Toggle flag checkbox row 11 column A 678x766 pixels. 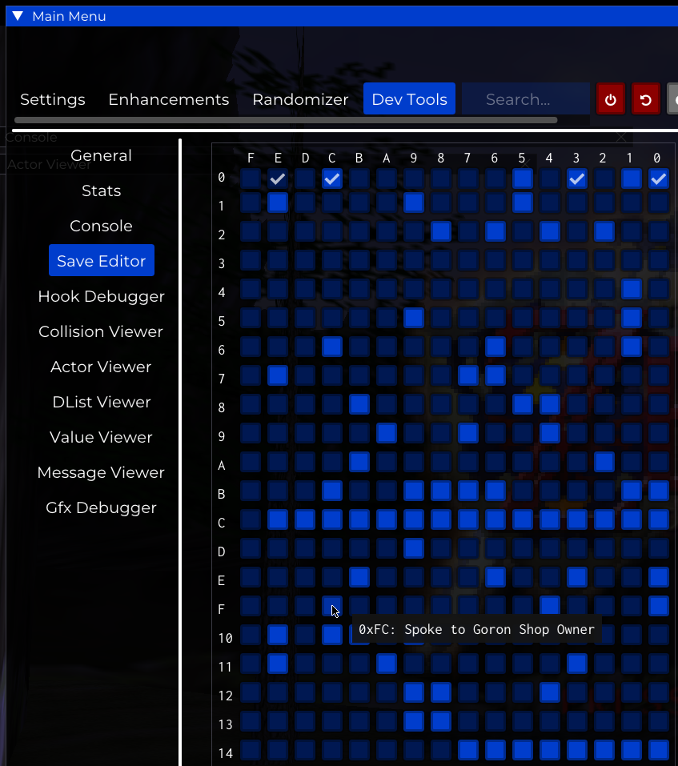pyautogui.click(x=387, y=664)
